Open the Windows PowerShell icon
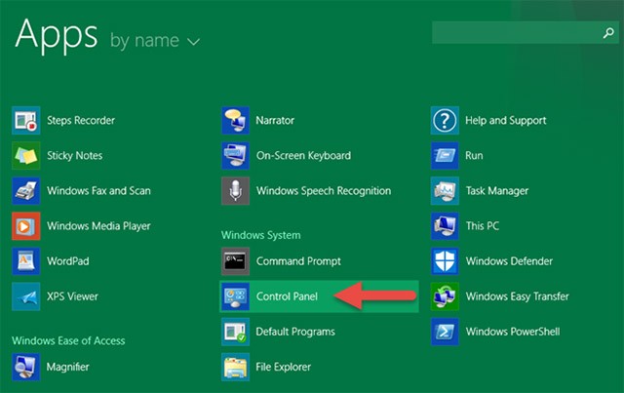Viewport: 624px width, 393px height. 445,332
